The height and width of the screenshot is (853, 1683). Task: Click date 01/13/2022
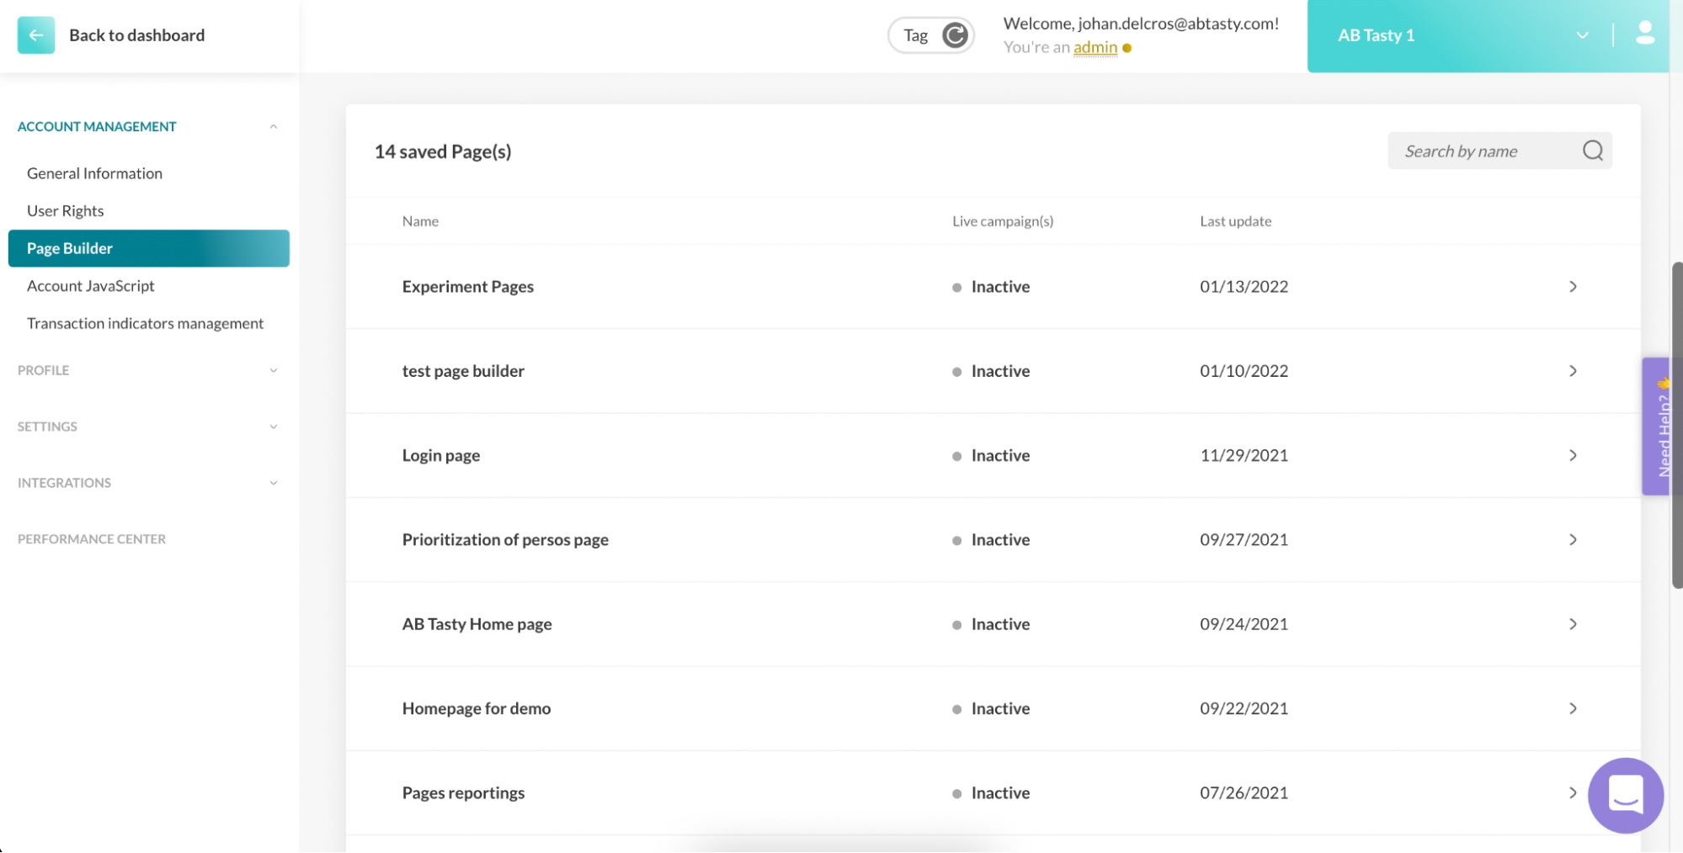pyautogui.click(x=1244, y=287)
